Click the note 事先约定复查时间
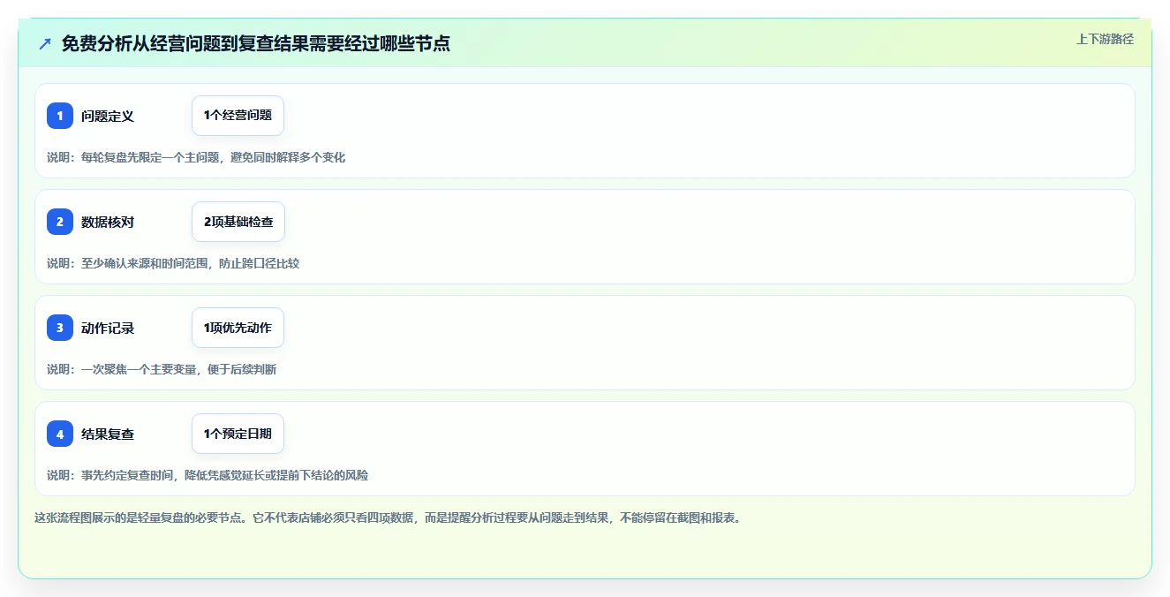 click(x=208, y=475)
